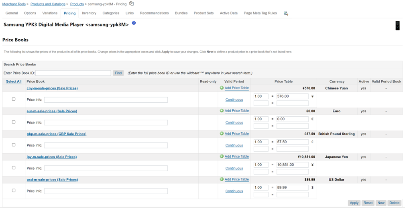The width and height of the screenshot is (405, 209).
Task: Focus the Enter Price Book ID field
Action: [x=73, y=73]
